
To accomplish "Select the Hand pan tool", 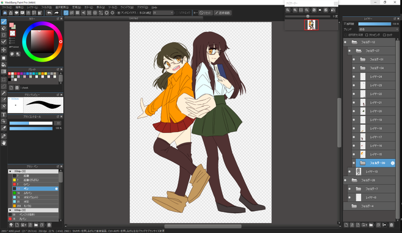I will [x=4, y=143].
